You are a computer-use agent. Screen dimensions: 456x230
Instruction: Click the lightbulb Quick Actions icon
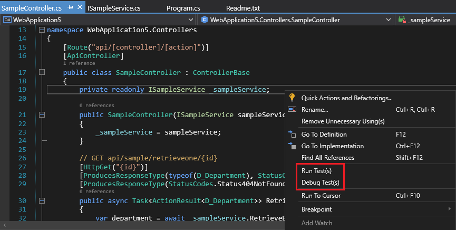tap(292, 98)
